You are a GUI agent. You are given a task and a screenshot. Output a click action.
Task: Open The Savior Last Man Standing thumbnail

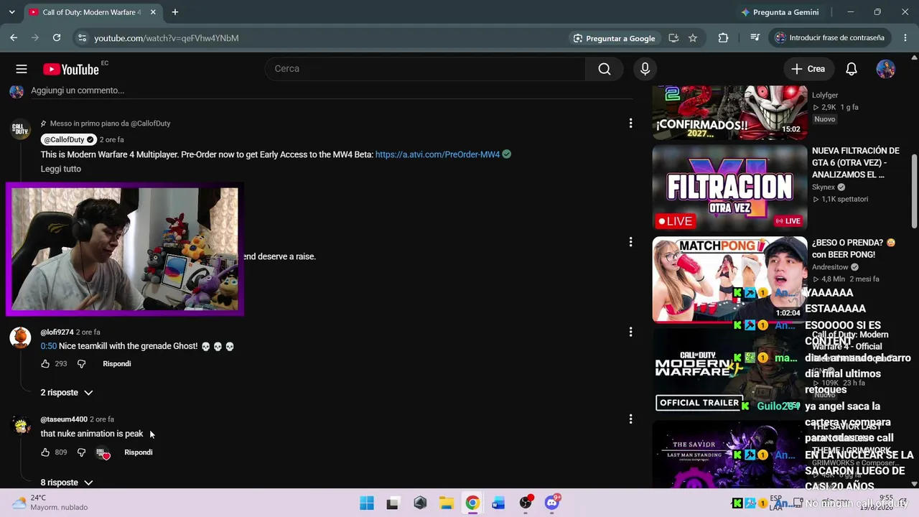click(729, 455)
